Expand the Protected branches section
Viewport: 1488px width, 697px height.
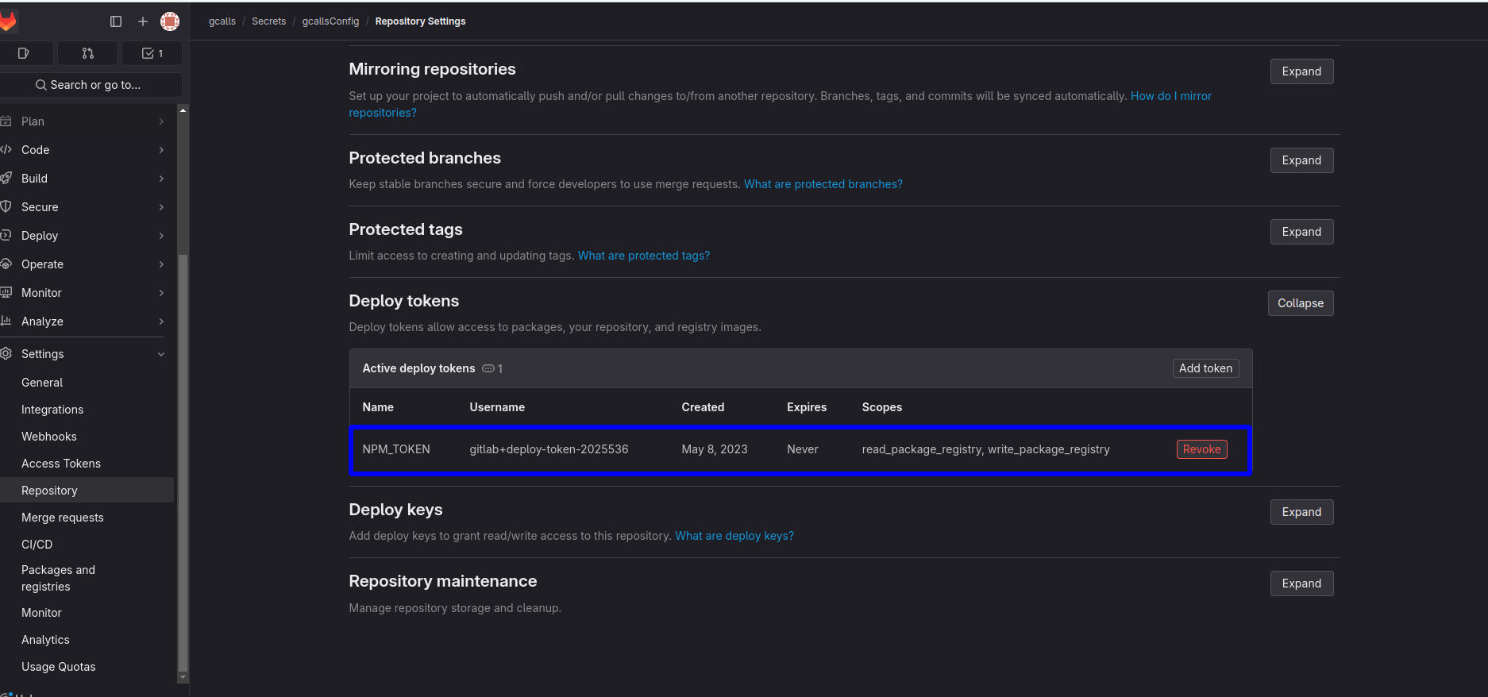click(1301, 160)
